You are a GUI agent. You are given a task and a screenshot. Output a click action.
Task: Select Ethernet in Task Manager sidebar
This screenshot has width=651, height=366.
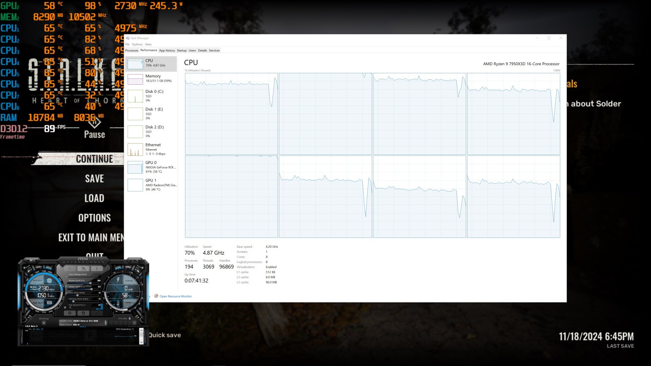(x=150, y=148)
